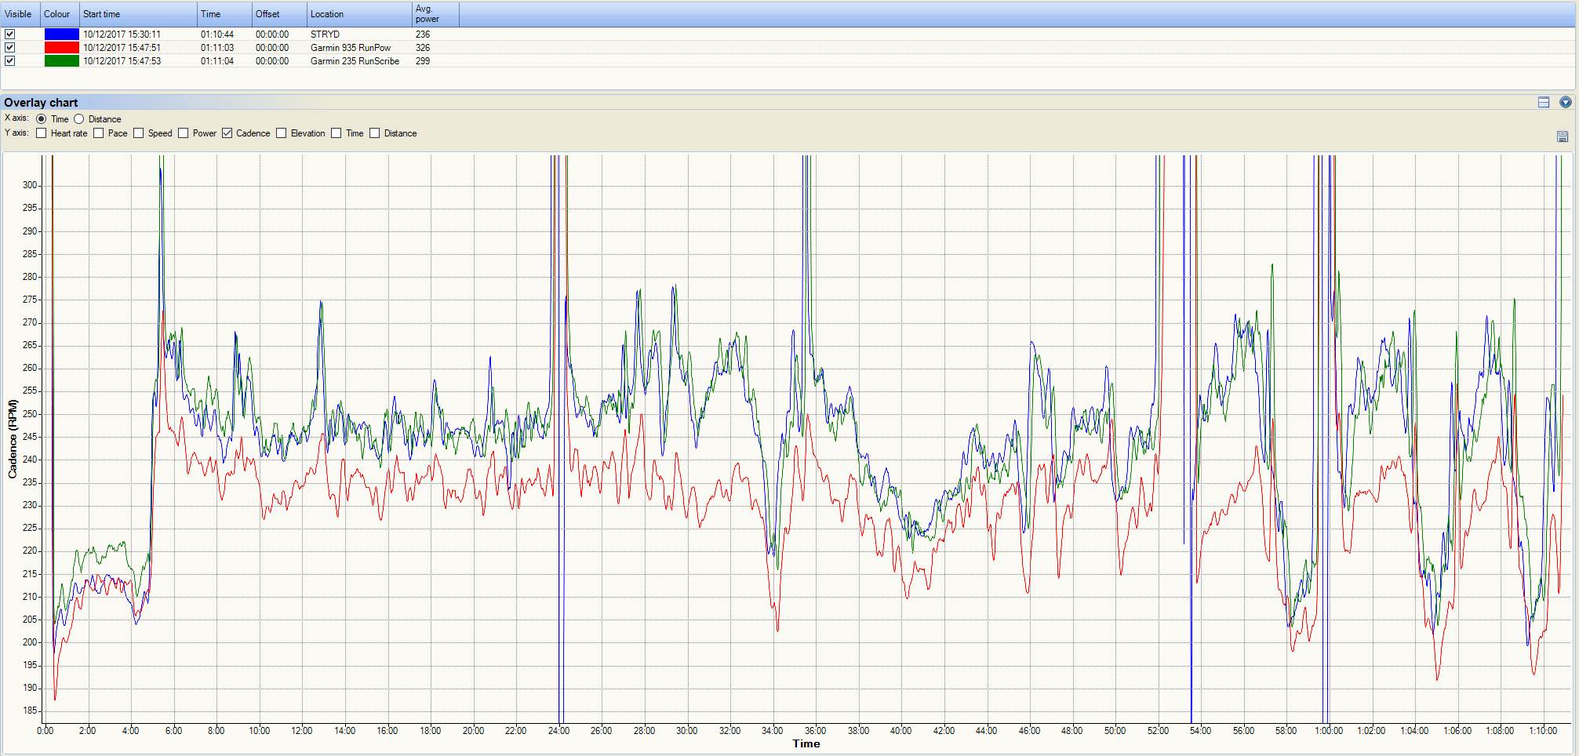This screenshot has width=1579, height=756.
Task: Click the offset 00:00:00 in the STRYD row
Action: (x=272, y=35)
